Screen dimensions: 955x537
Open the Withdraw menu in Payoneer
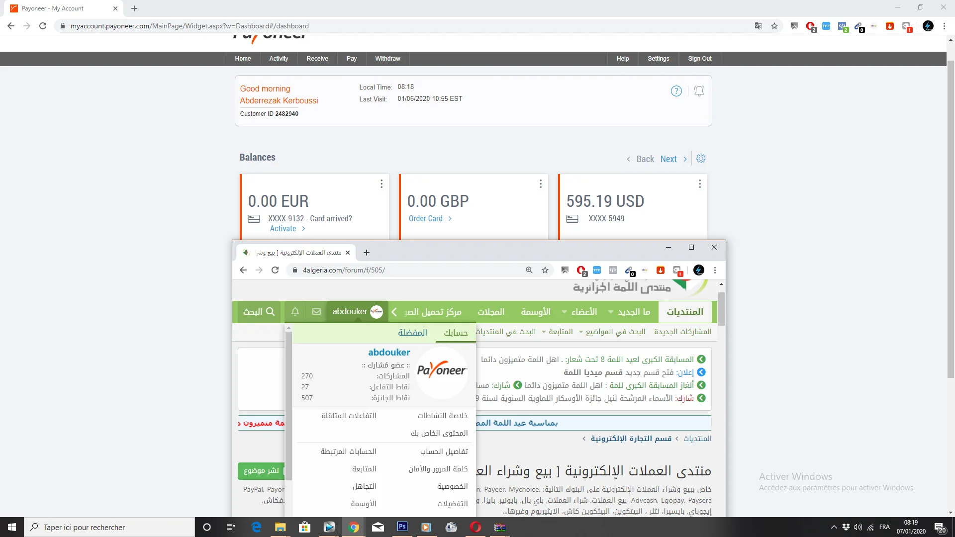pos(387,59)
